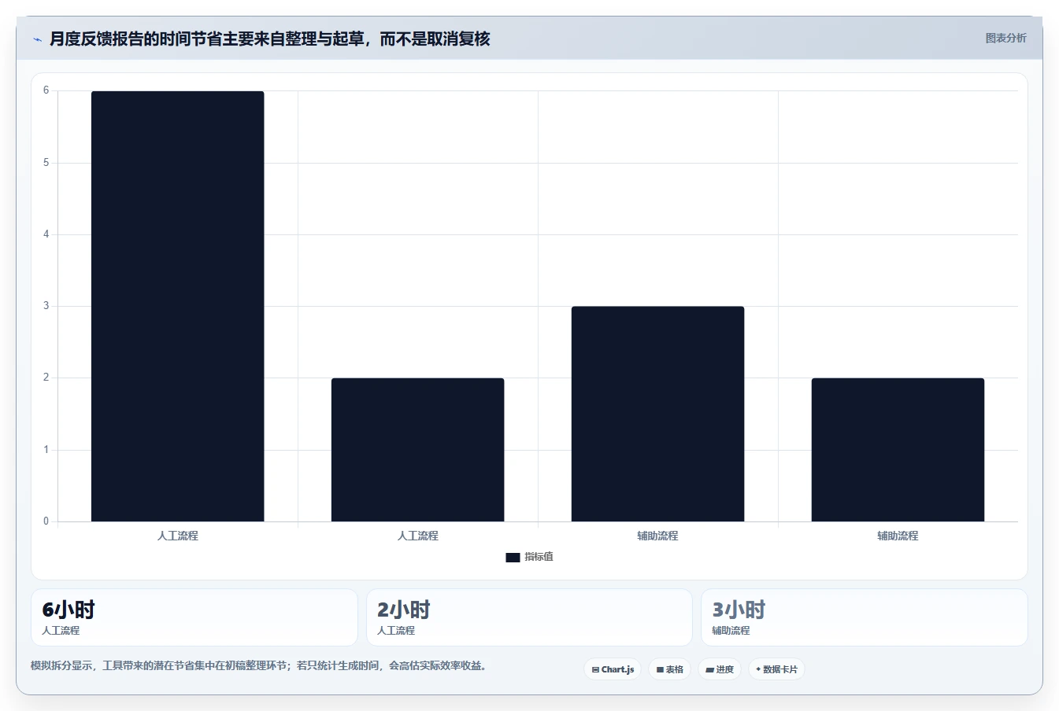
Task: Click the y-axis value 4
Action: click(46, 234)
